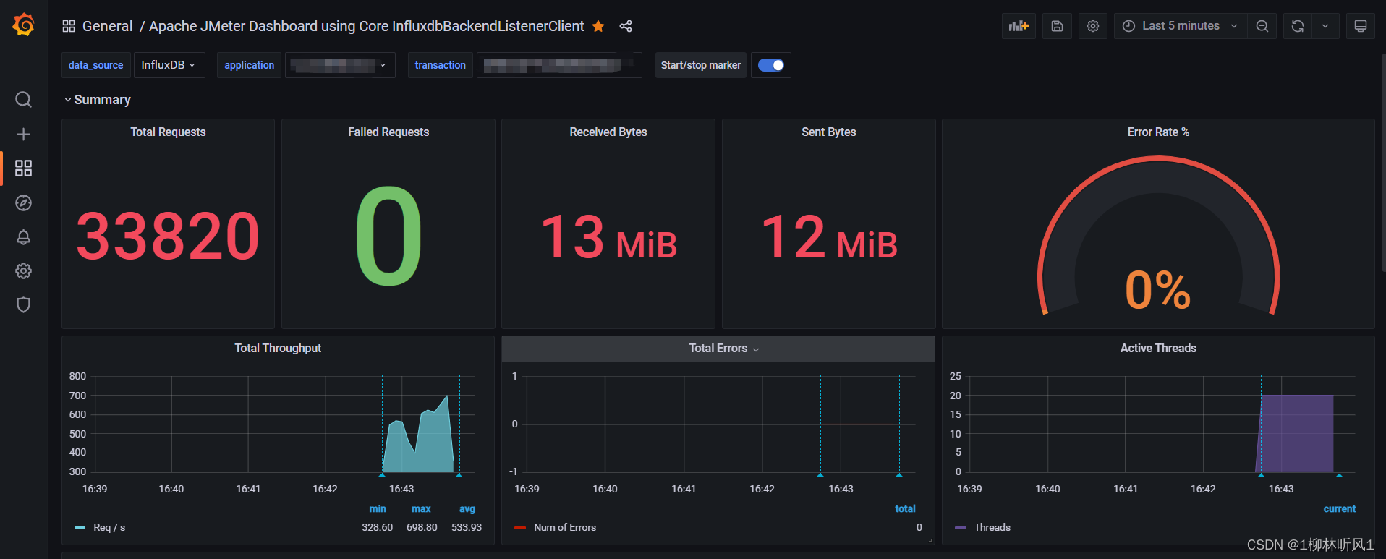
Task: Open the Grafana home logo
Action: pos(23,25)
